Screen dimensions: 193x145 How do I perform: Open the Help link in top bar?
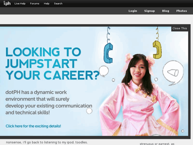point(46,3)
